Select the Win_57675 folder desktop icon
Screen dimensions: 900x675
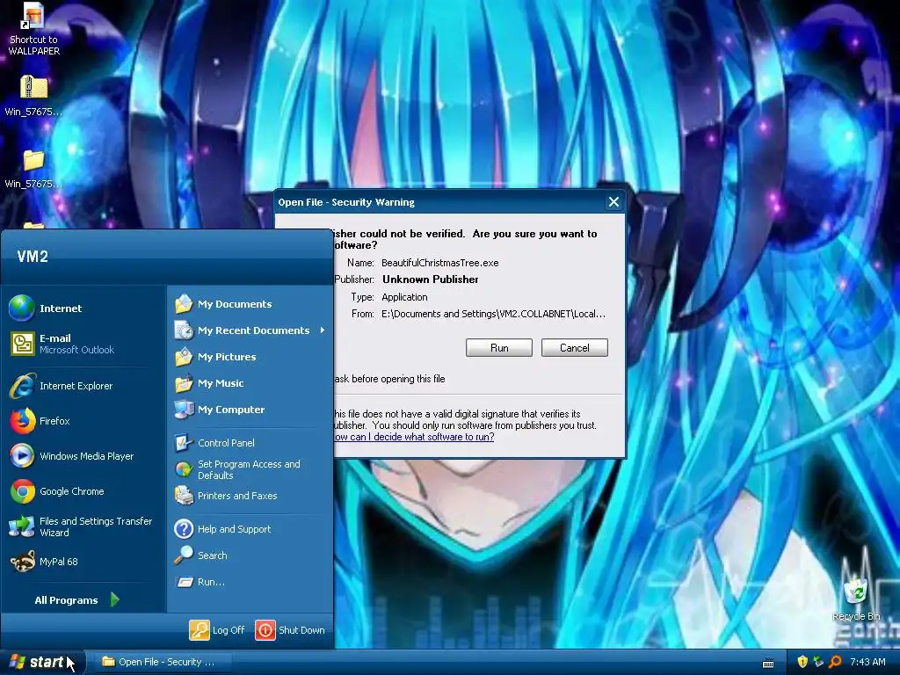(x=33, y=168)
